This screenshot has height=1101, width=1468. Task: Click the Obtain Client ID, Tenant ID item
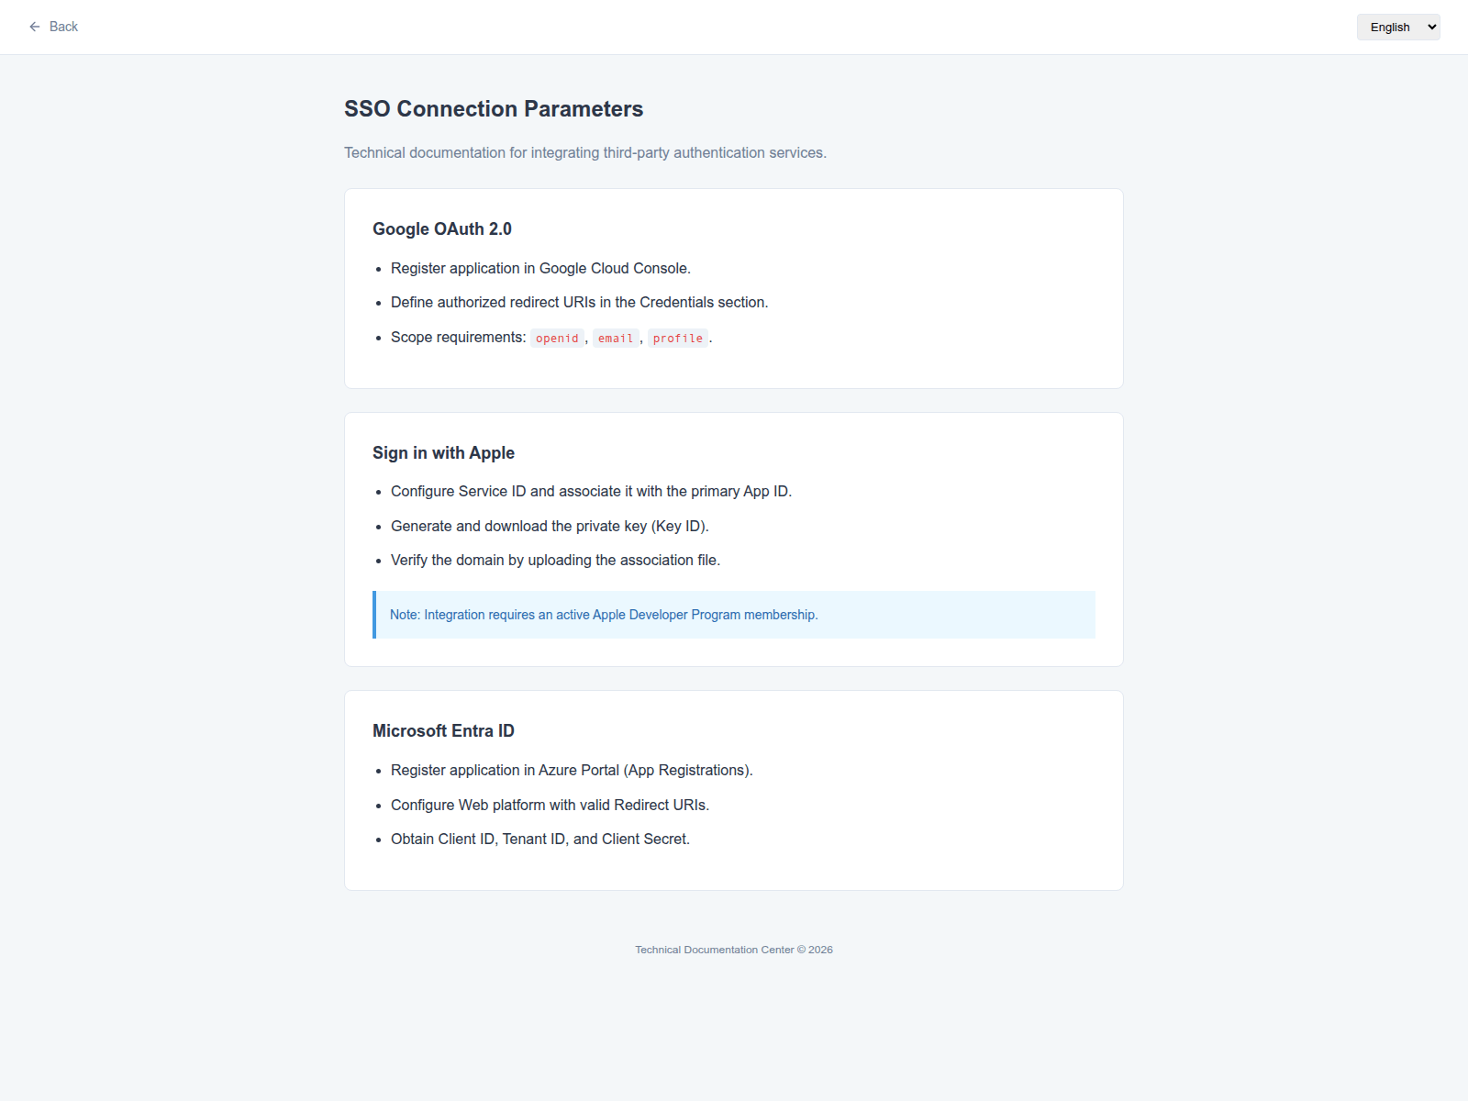click(540, 840)
